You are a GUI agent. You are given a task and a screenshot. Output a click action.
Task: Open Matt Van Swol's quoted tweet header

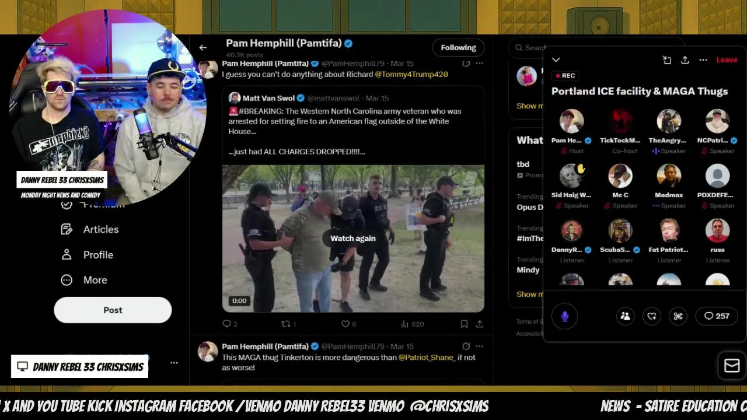click(309, 98)
